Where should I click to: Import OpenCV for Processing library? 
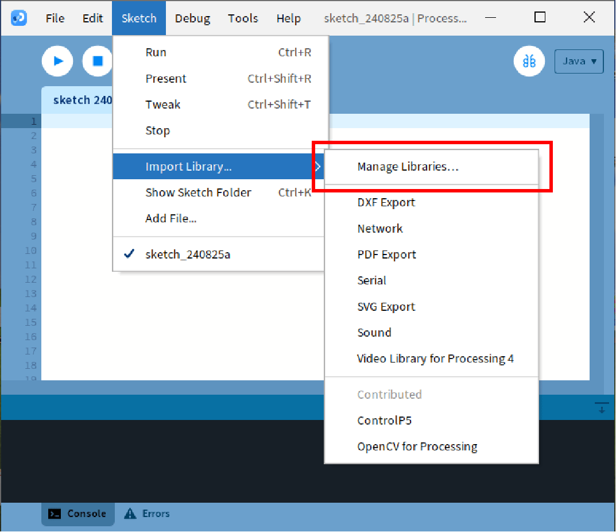431,446
